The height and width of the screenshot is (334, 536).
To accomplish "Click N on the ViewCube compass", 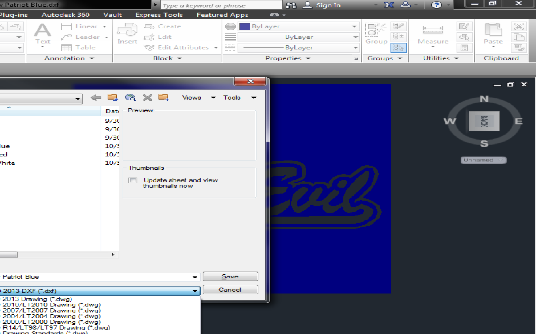I will pyautogui.click(x=484, y=99).
